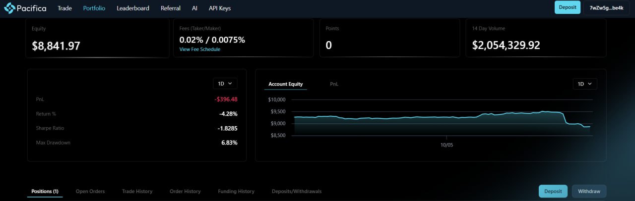Screen dimensions: 635x201
Task: Click the top-right Deposit button
Action: click(567, 7)
